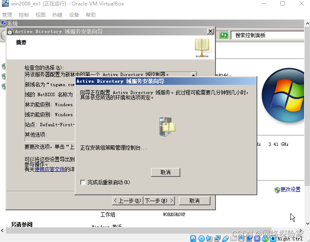The image size is (310, 242).
Task: Click the network adapters status icon
Action: [x=217, y=238]
